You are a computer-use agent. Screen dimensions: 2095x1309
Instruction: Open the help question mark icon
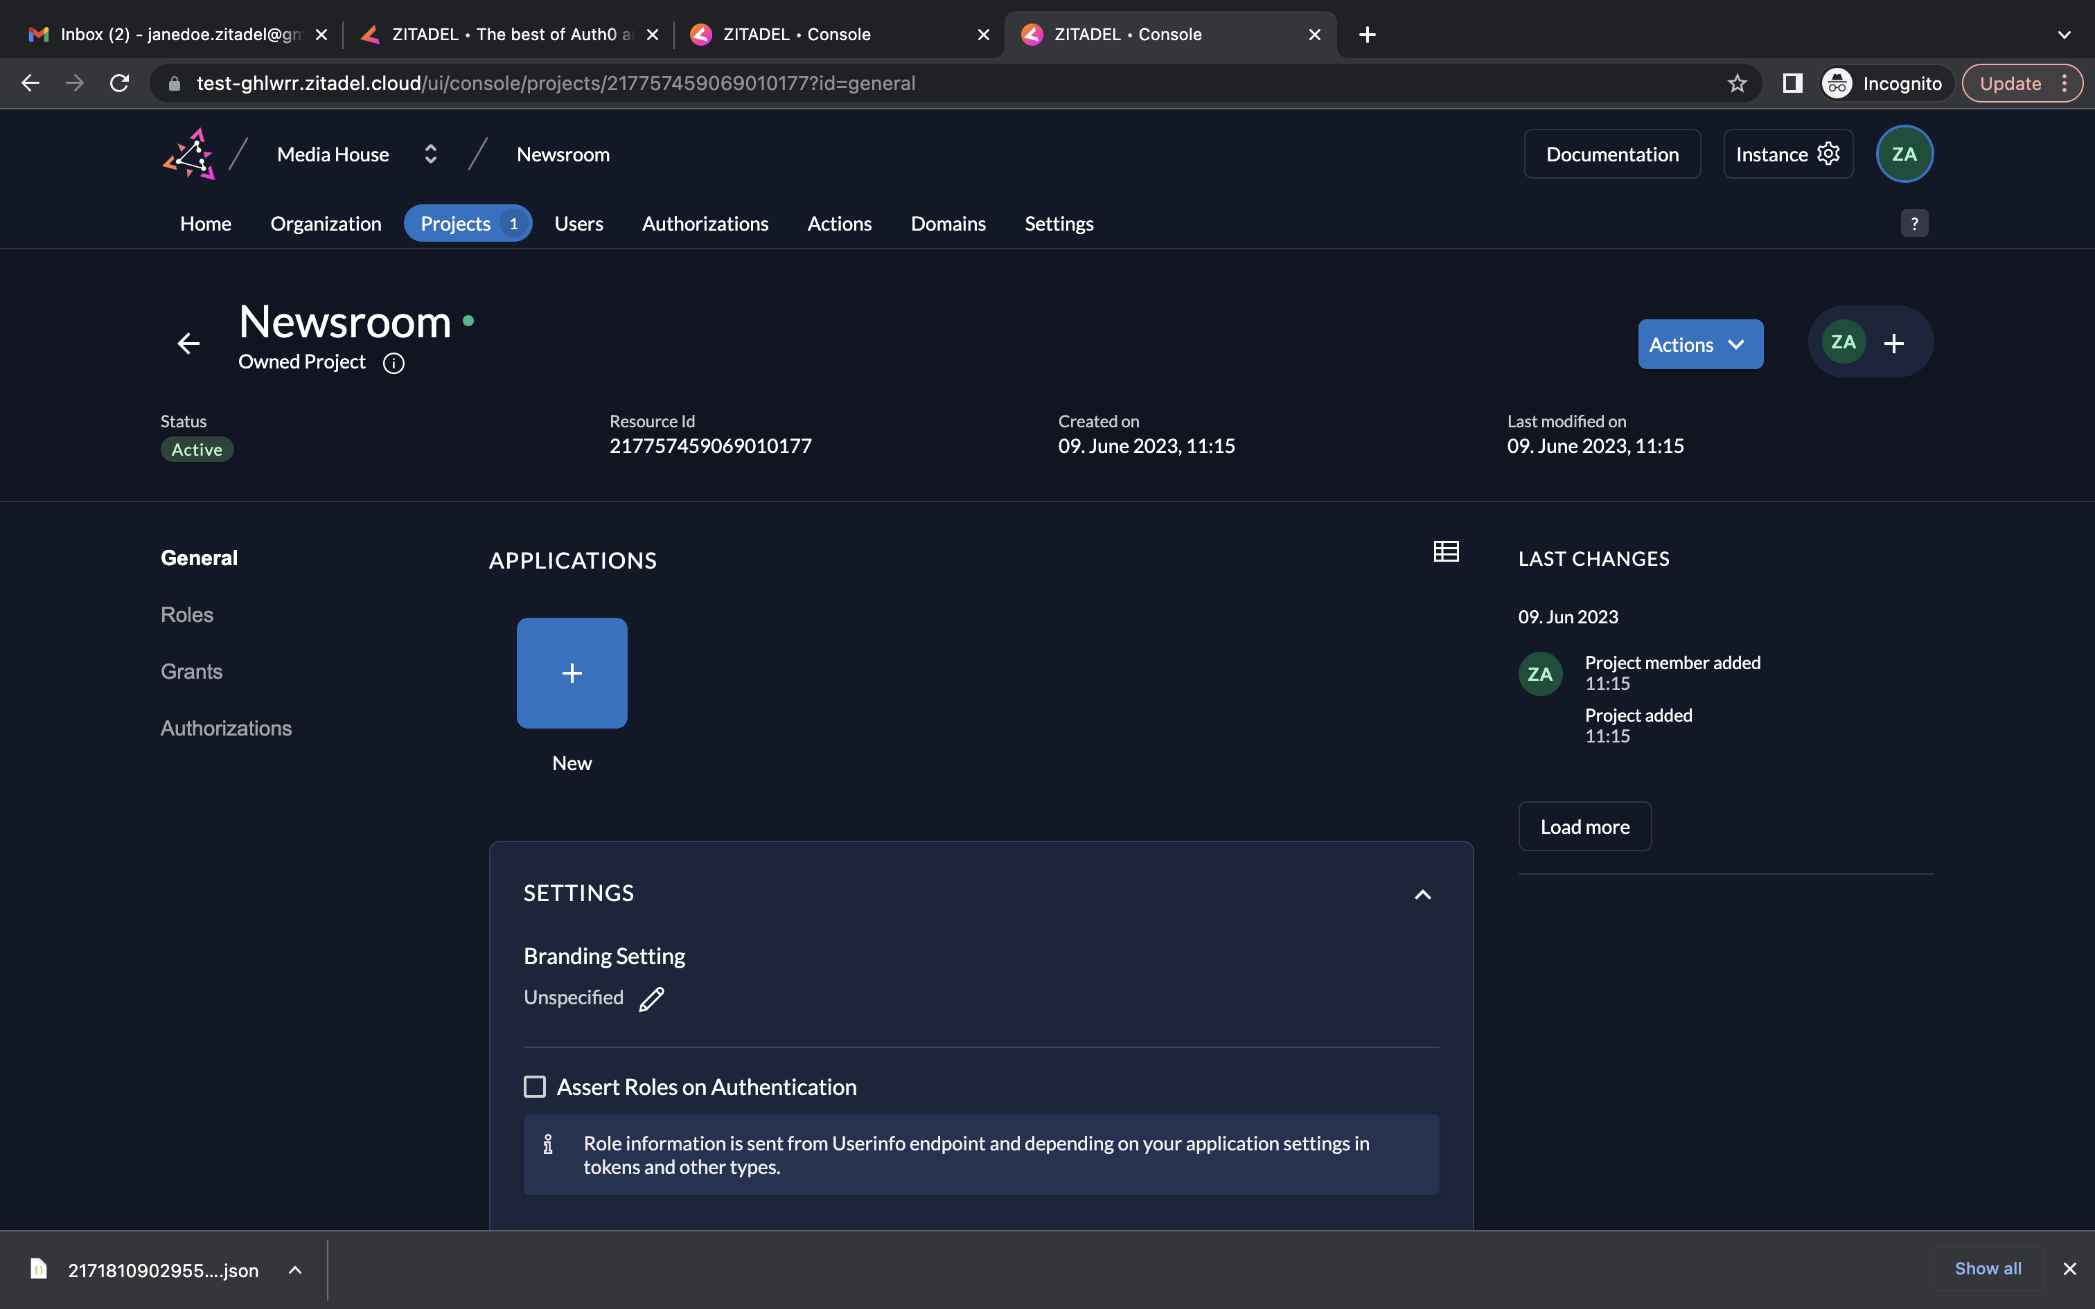[x=1914, y=223]
